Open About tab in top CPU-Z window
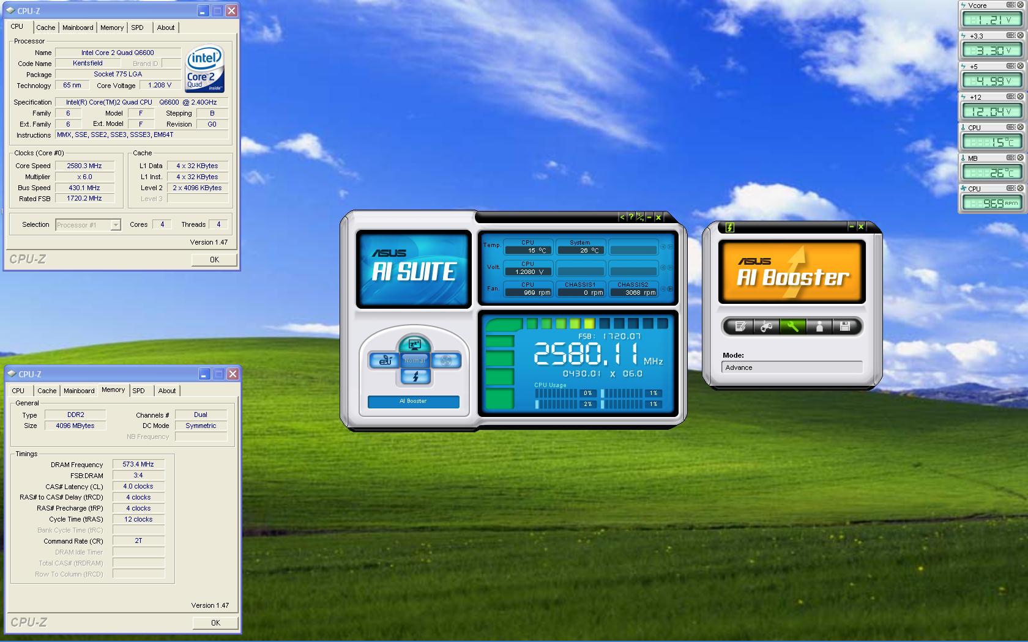Image resolution: width=1028 pixels, height=642 pixels. [166, 28]
